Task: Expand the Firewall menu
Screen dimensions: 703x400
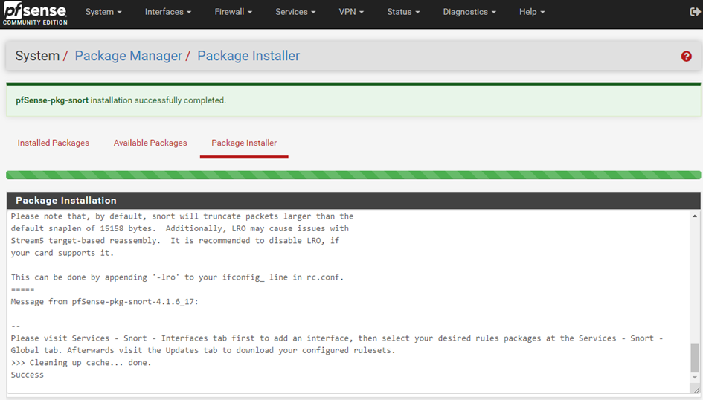Action: pyautogui.click(x=233, y=12)
